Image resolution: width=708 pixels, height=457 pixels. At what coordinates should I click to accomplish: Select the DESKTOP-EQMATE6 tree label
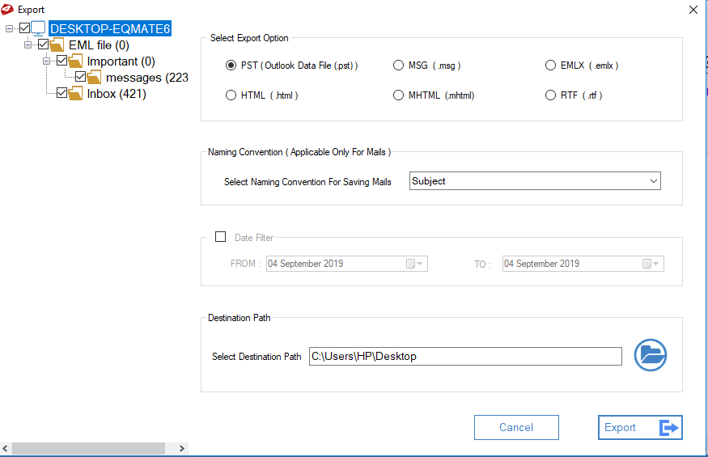pos(110,28)
